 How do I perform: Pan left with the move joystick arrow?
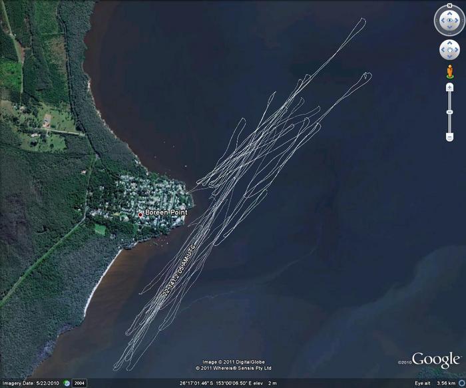click(x=443, y=50)
